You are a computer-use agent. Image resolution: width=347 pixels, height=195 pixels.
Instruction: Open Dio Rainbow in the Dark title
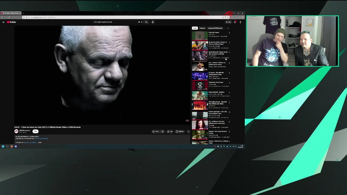[x=217, y=122]
